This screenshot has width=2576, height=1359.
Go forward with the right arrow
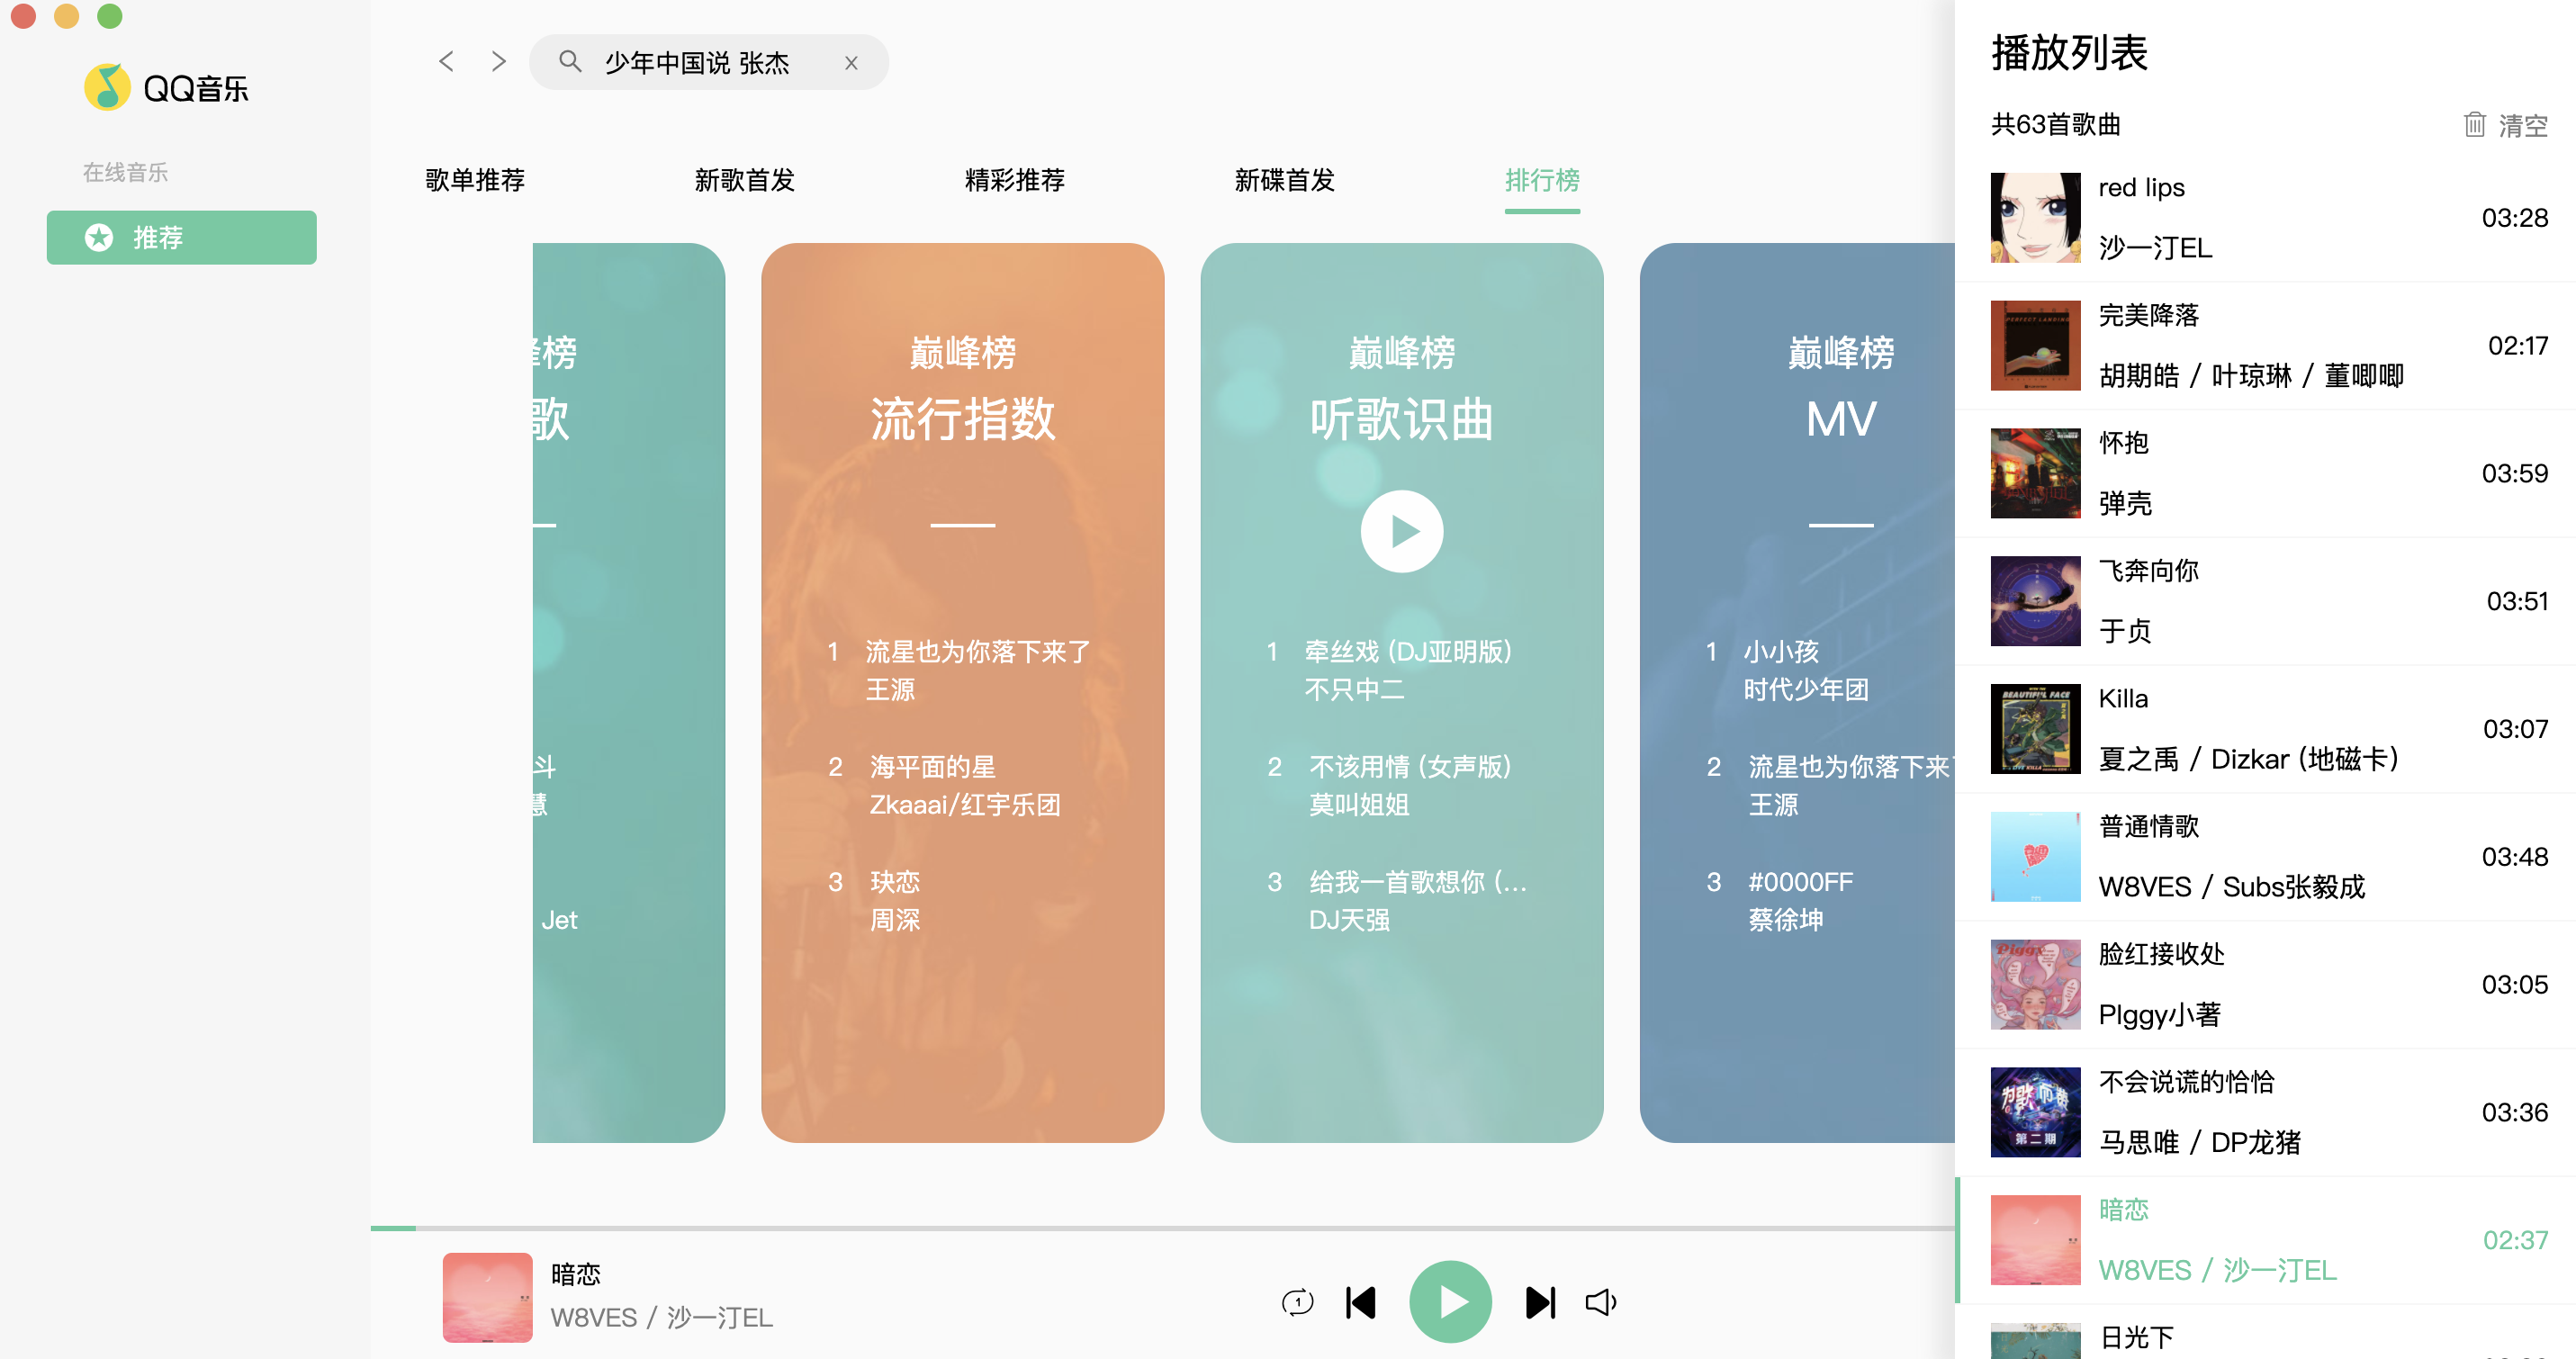point(498,62)
